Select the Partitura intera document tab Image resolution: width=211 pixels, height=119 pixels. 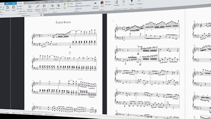(x=26, y=16)
